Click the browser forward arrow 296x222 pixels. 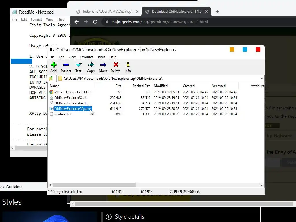coord(86,22)
